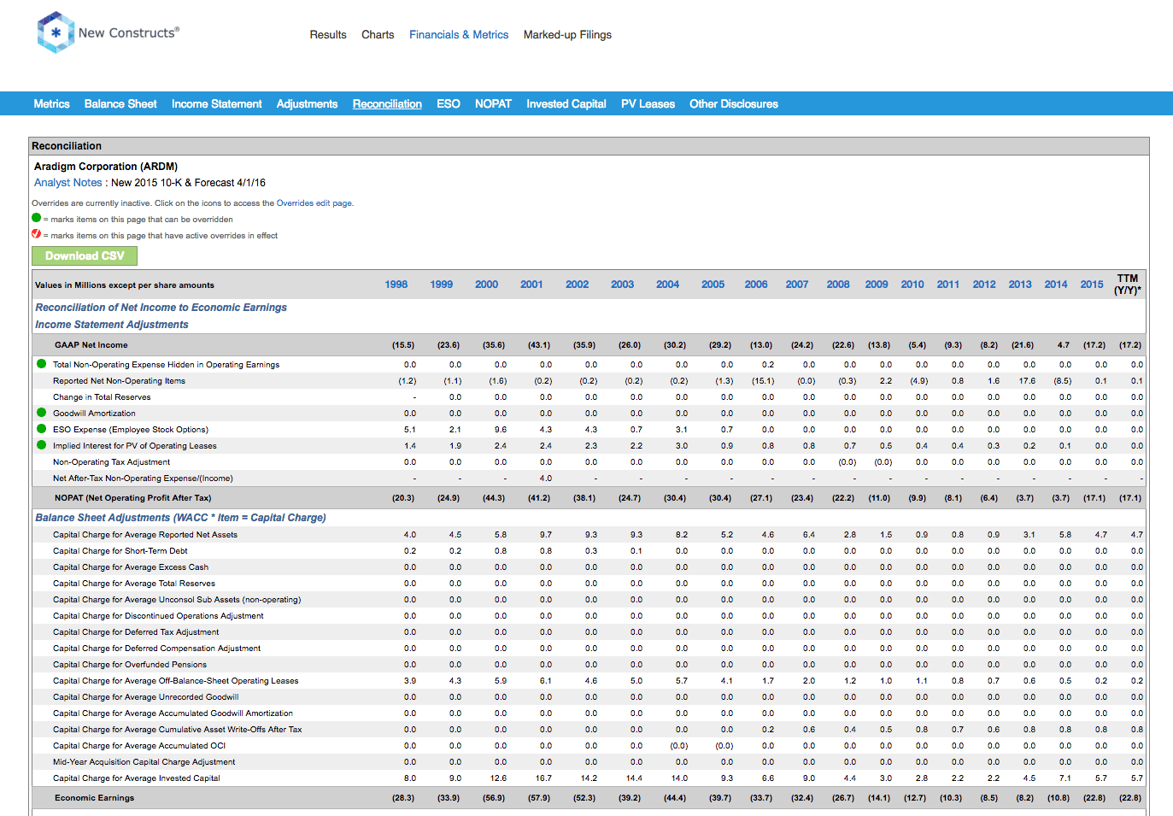Viewport: 1173px width, 816px height.
Task: Open the Overrides edit page link
Action: pyautogui.click(x=314, y=203)
